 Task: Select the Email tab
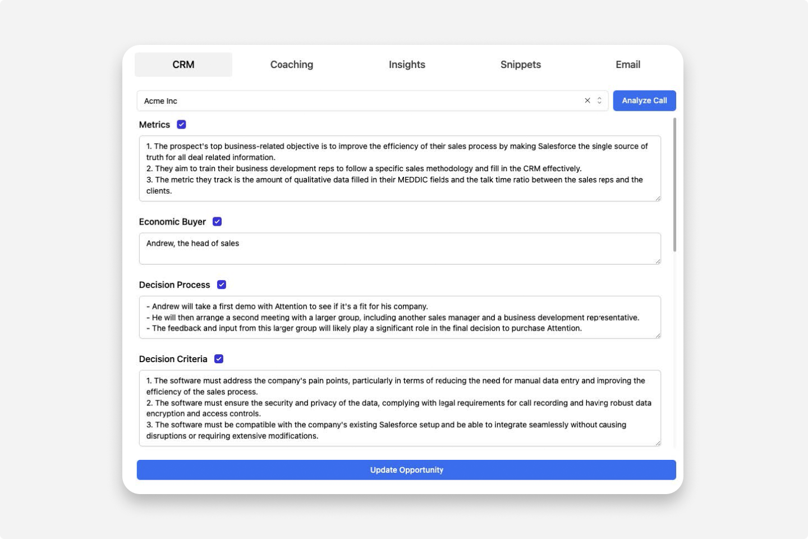628,65
